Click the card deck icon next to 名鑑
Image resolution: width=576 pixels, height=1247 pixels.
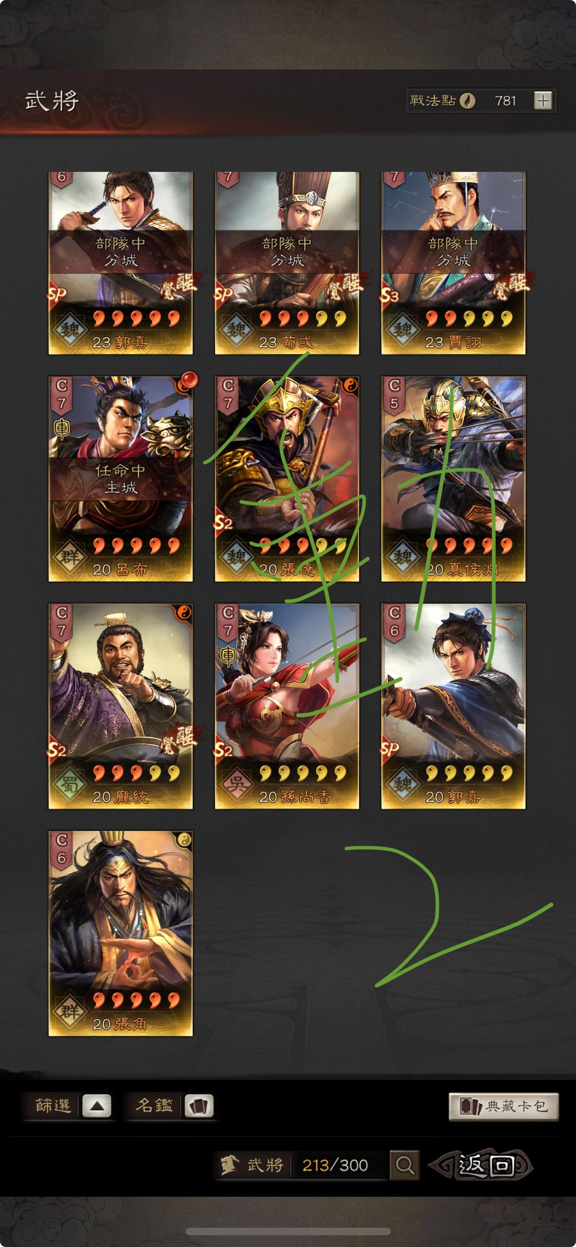click(199, 1106)
